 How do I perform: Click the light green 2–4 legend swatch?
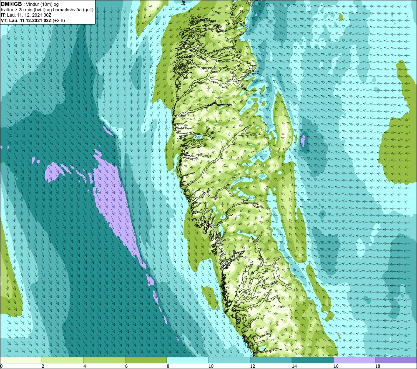point(63,360)
